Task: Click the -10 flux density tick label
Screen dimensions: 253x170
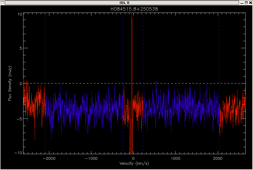Action: [x=18, y=153]
